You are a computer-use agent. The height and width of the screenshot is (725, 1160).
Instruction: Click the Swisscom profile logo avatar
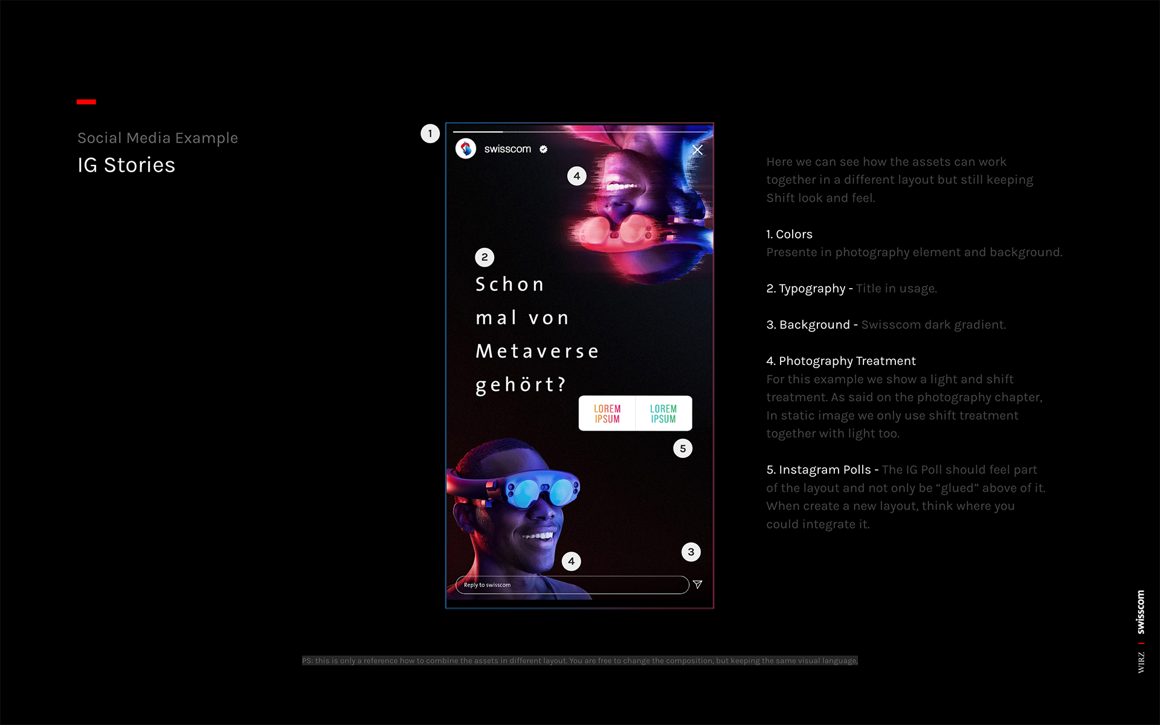pyautogui.click(x=466, y=149)
